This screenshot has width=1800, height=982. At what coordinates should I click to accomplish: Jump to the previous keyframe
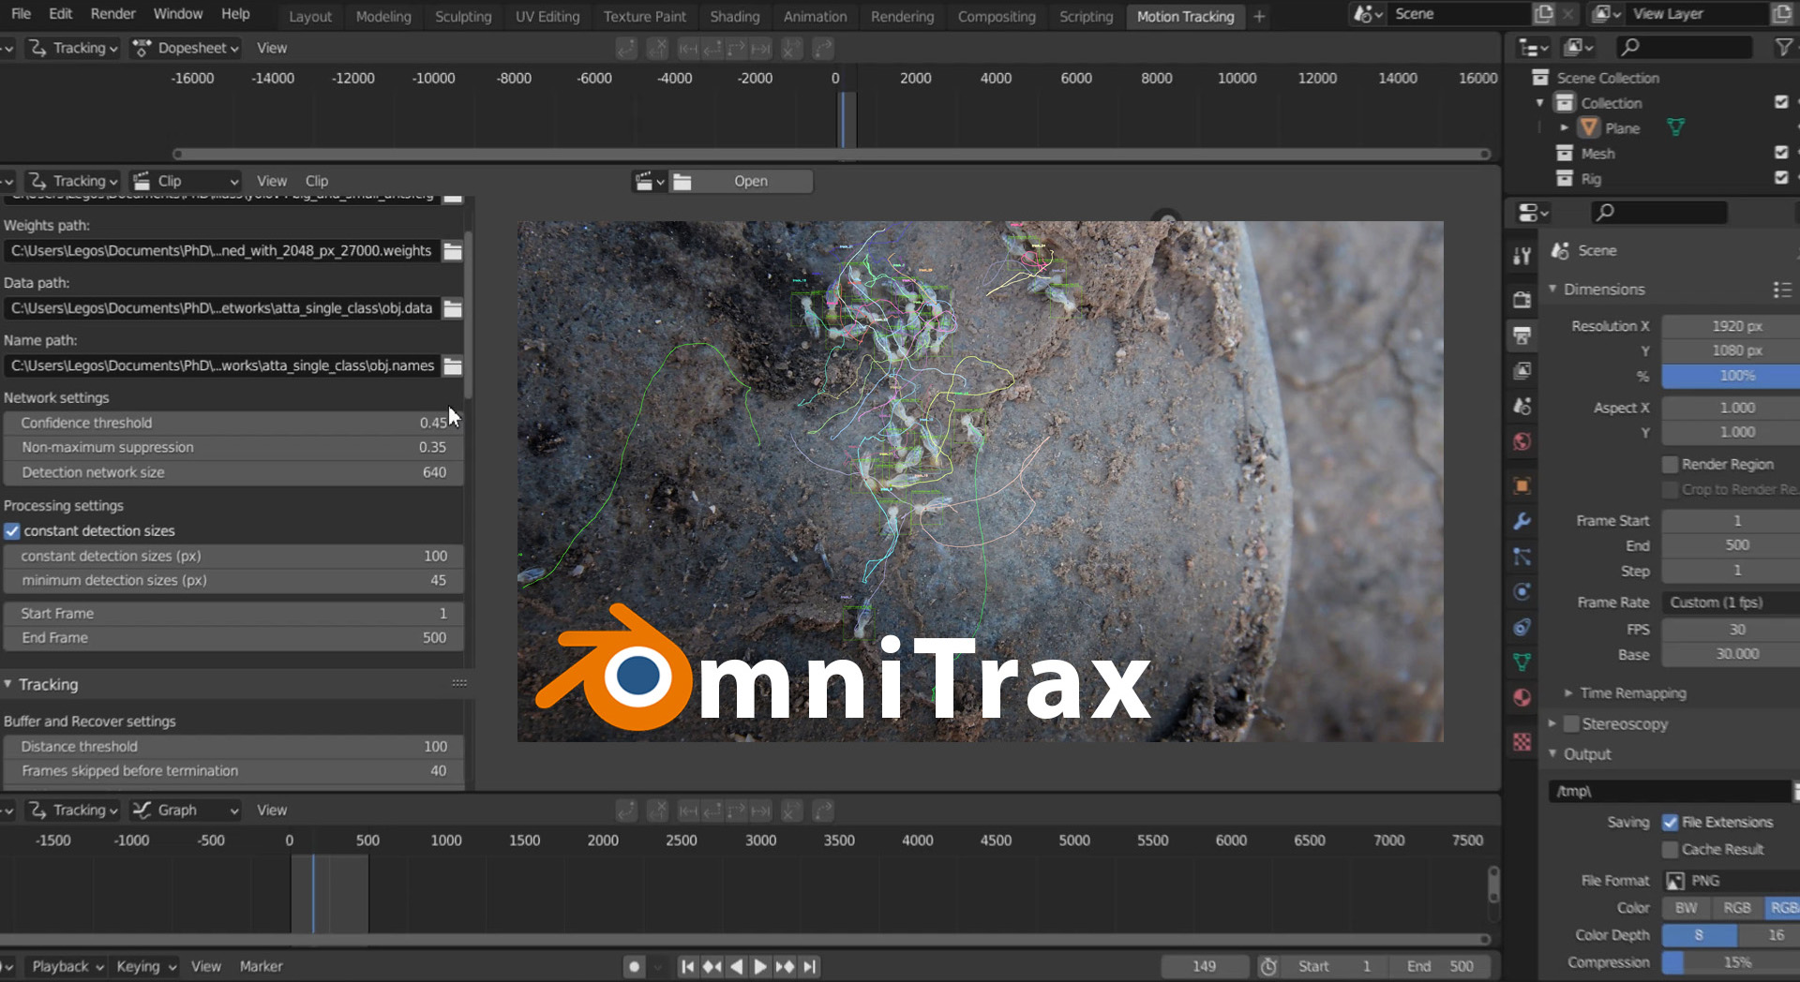(712, 966)
